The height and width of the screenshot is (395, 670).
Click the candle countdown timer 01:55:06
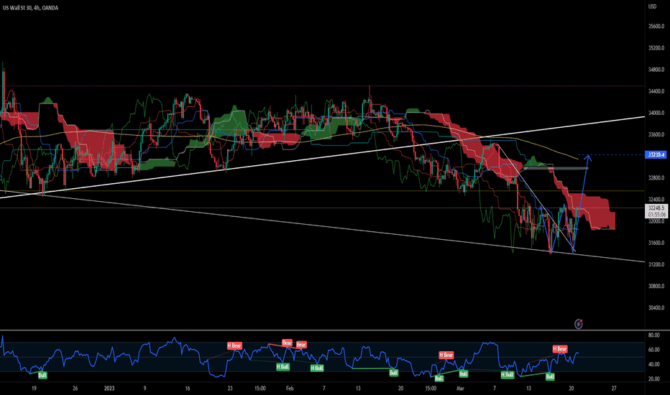click(x=656, y=214)
